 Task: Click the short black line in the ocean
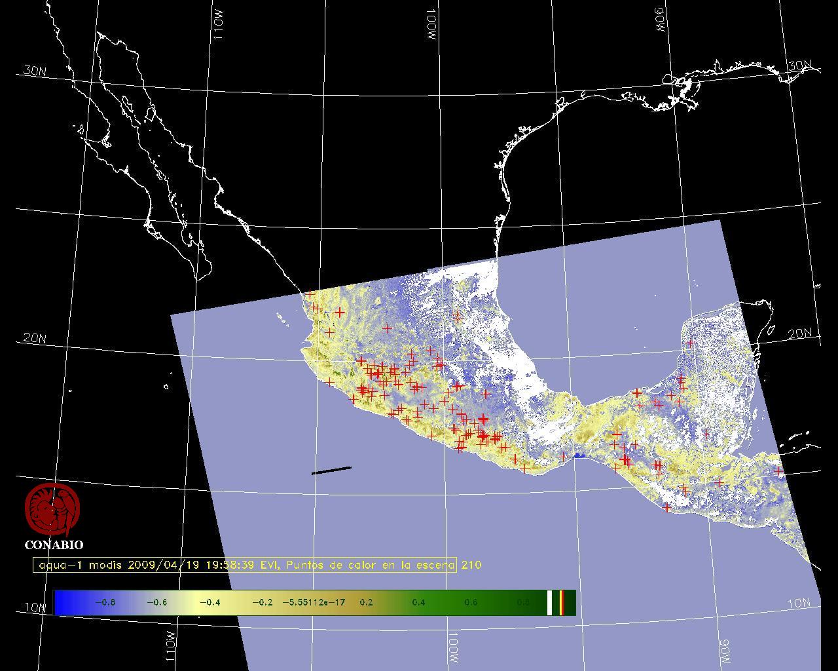(331, 470)
